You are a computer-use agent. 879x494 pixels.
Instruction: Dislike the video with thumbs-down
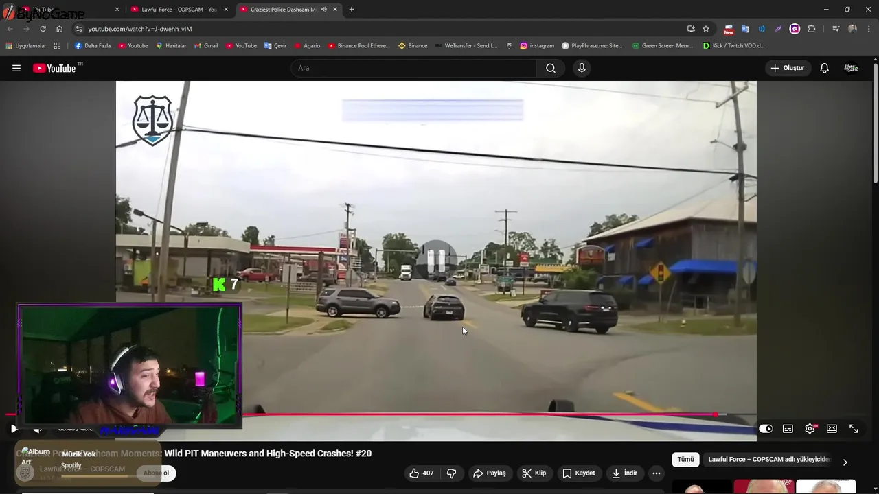[x=451, y=473]
